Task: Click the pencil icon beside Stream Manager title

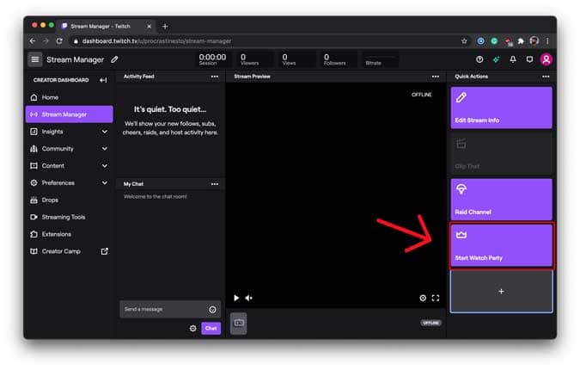Action: [x=115, y=59]
